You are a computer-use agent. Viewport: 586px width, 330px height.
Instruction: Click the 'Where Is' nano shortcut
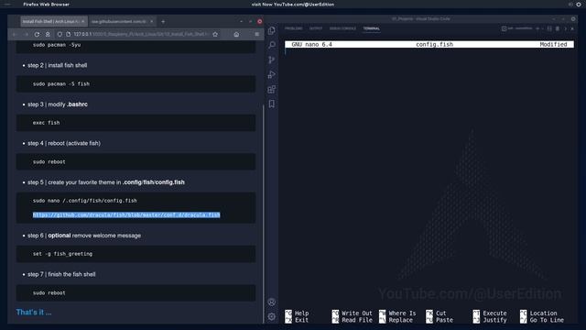(397, 313)
